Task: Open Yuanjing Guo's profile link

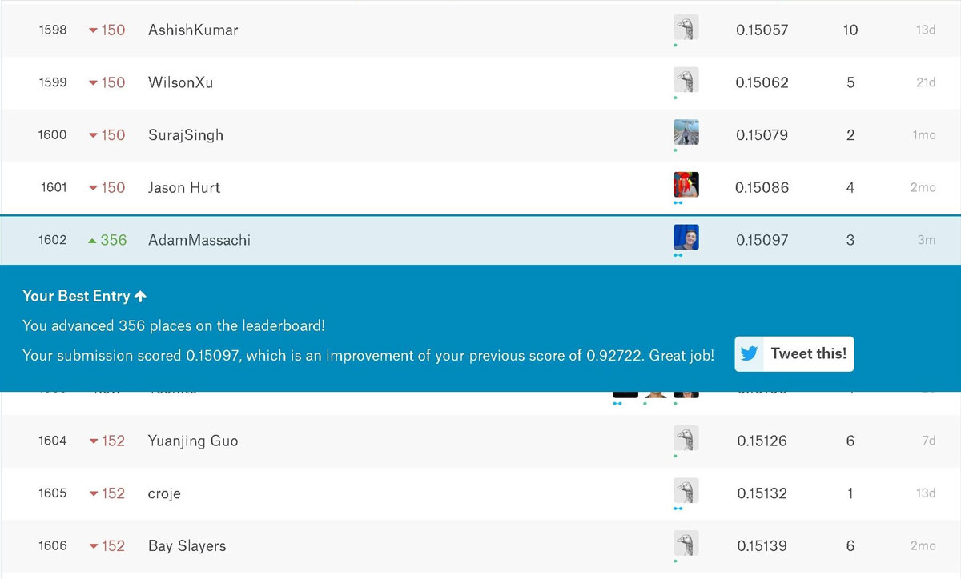Action: [x=193, y=441]
